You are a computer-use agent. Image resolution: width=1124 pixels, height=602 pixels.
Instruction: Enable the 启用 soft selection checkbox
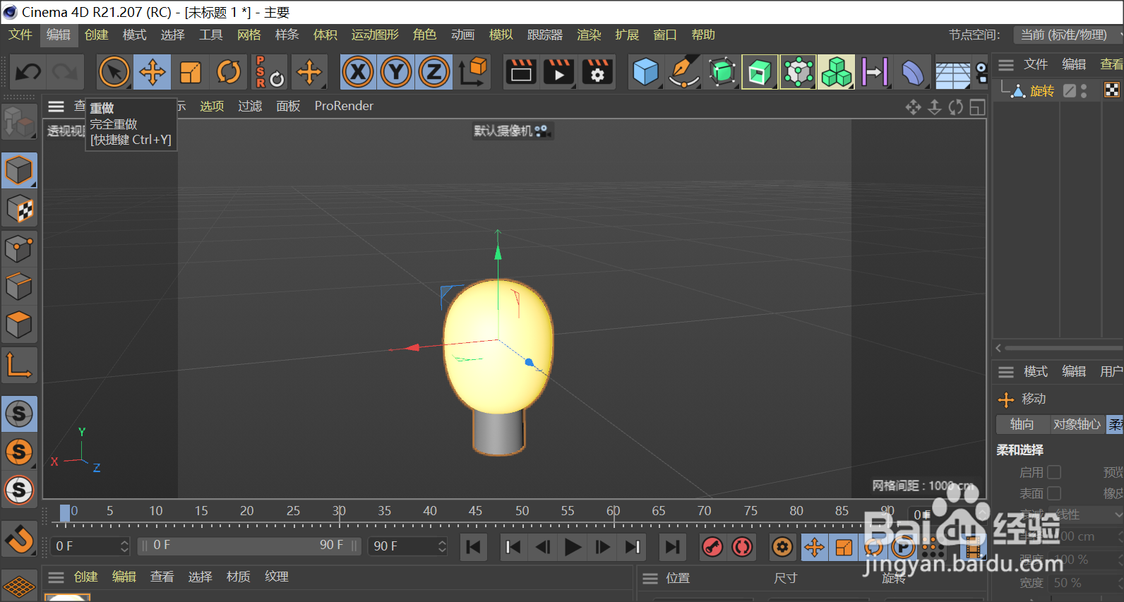pos(1054,472)
